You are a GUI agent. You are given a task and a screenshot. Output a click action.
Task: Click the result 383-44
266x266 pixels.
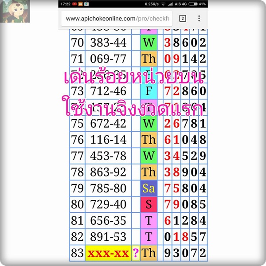(108, 43)
